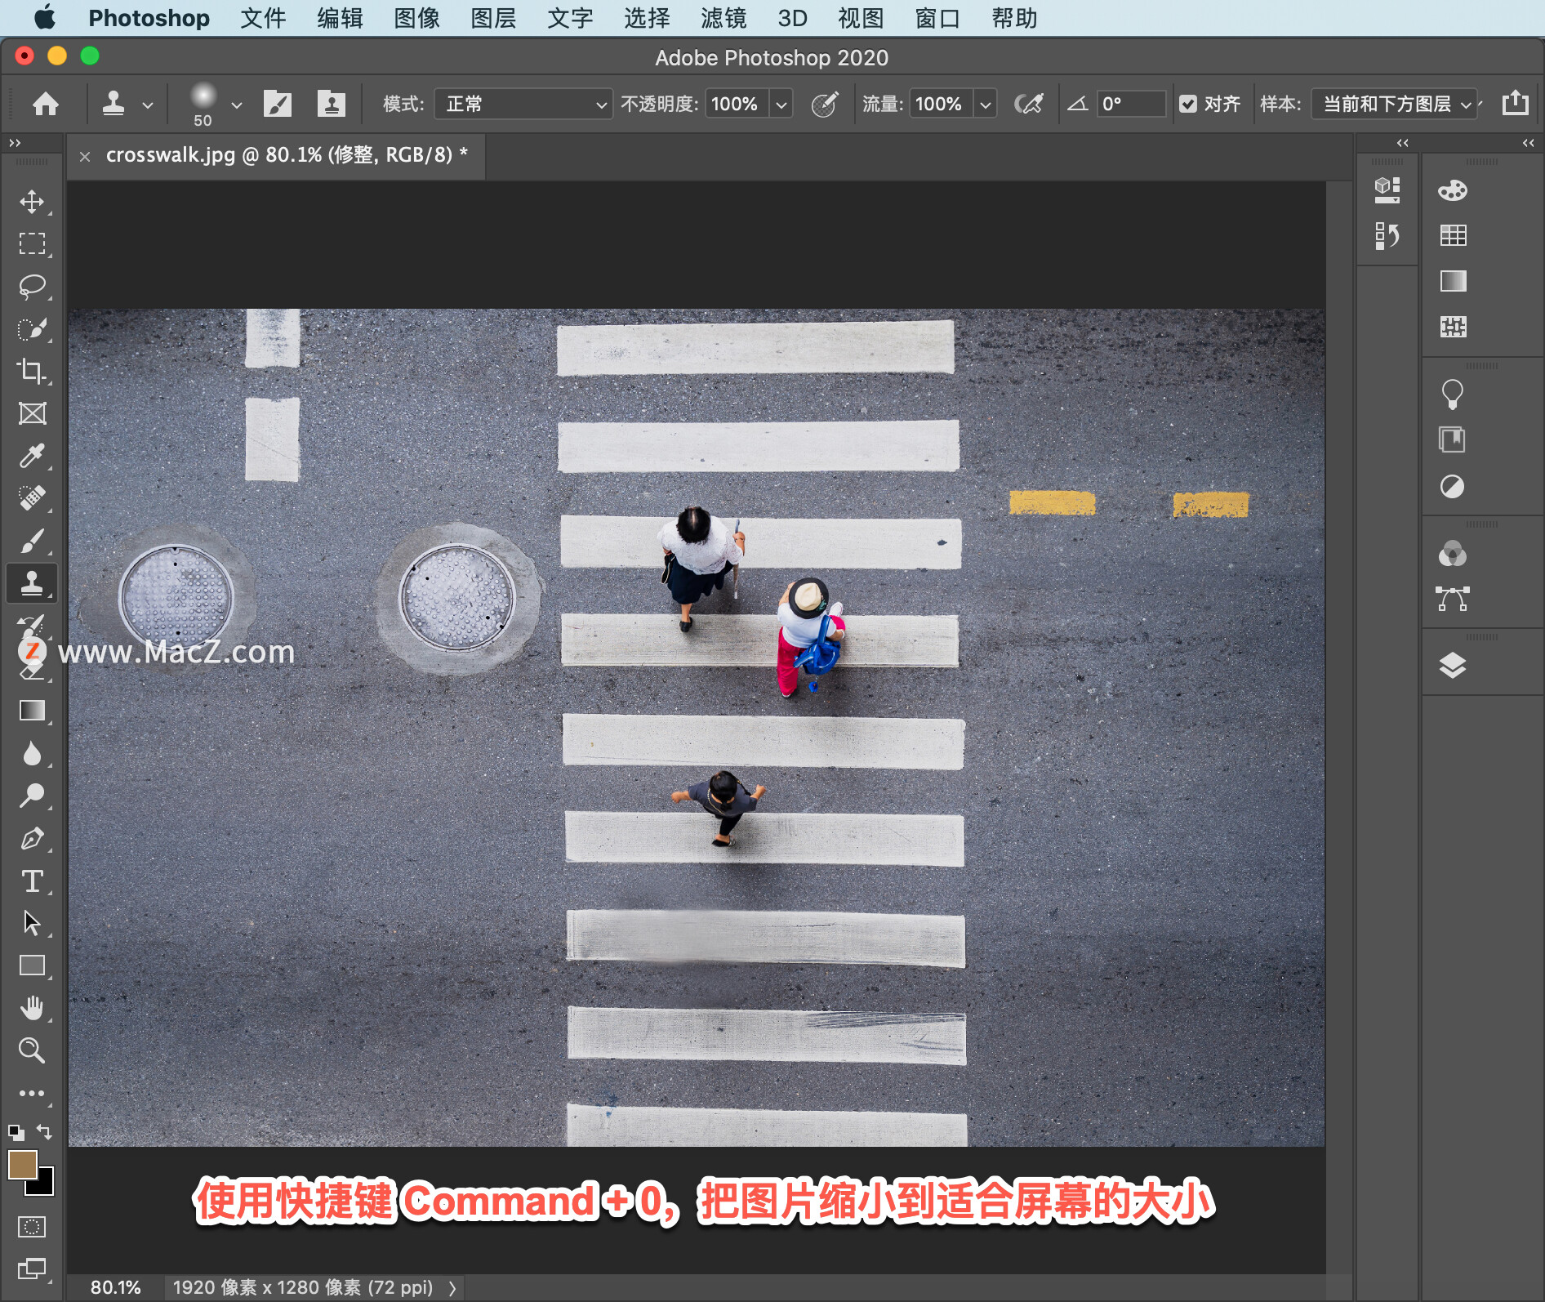The width and height of the screenshot is (1545, 1302).
Task: Open the 滤镜 menu
Action: point(723,18)
